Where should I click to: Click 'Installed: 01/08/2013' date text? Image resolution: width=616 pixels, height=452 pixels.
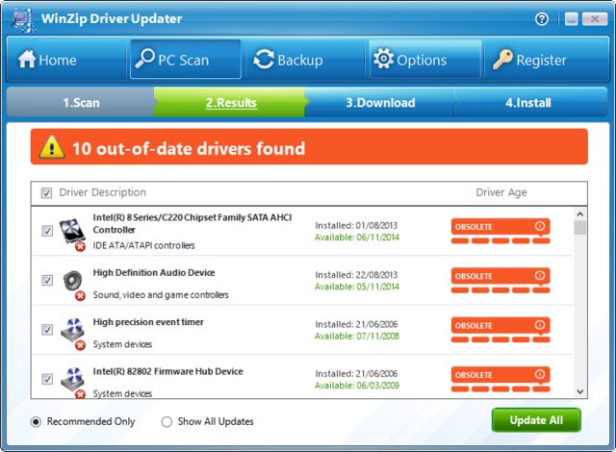click(356, 226)
